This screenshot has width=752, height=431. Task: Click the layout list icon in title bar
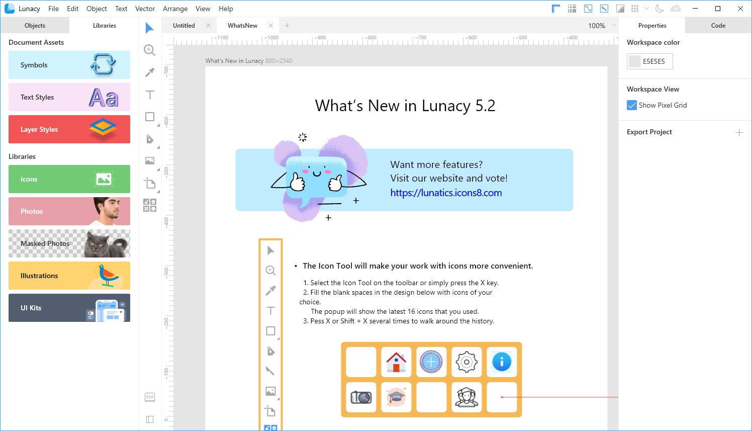572,9
